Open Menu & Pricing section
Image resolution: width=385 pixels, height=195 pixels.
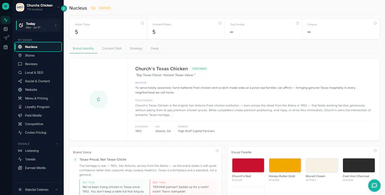point(38,98)
